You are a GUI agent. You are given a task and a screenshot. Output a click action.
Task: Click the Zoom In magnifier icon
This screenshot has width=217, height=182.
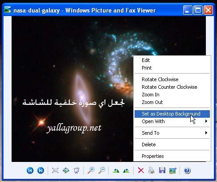point(91,170)
